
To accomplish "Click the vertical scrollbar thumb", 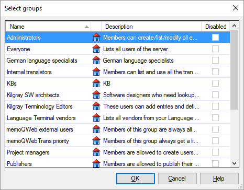I will point(234,70).
